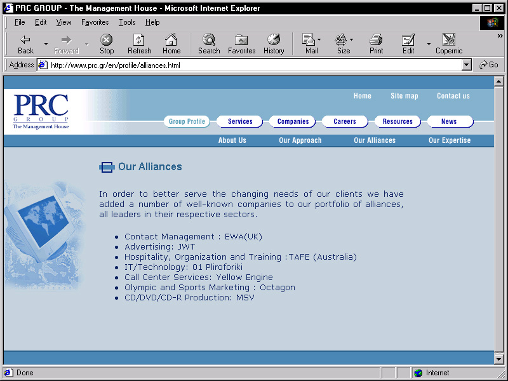Select the Careers navigation tab
Viewport: 508px width, 381px height.
(345, 121)
